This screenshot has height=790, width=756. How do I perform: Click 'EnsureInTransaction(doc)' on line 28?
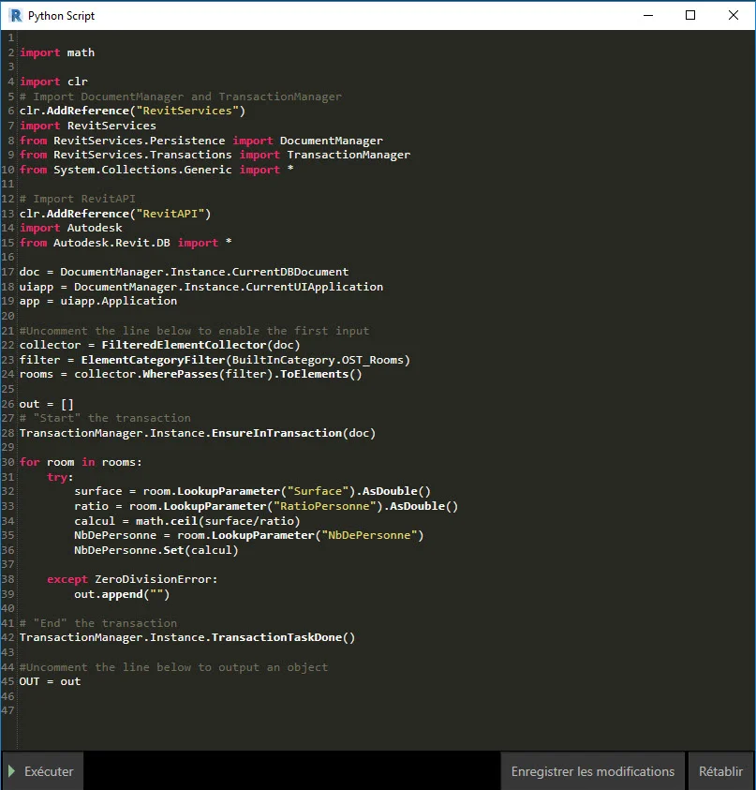pyautogui.click(x=293, y=433)
